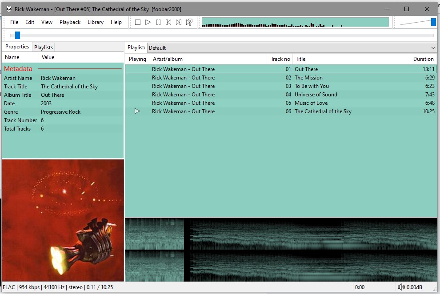Select the Artist Name value Rick Wakeman
This screenshot has height=294, width=440.
[58, 78]
